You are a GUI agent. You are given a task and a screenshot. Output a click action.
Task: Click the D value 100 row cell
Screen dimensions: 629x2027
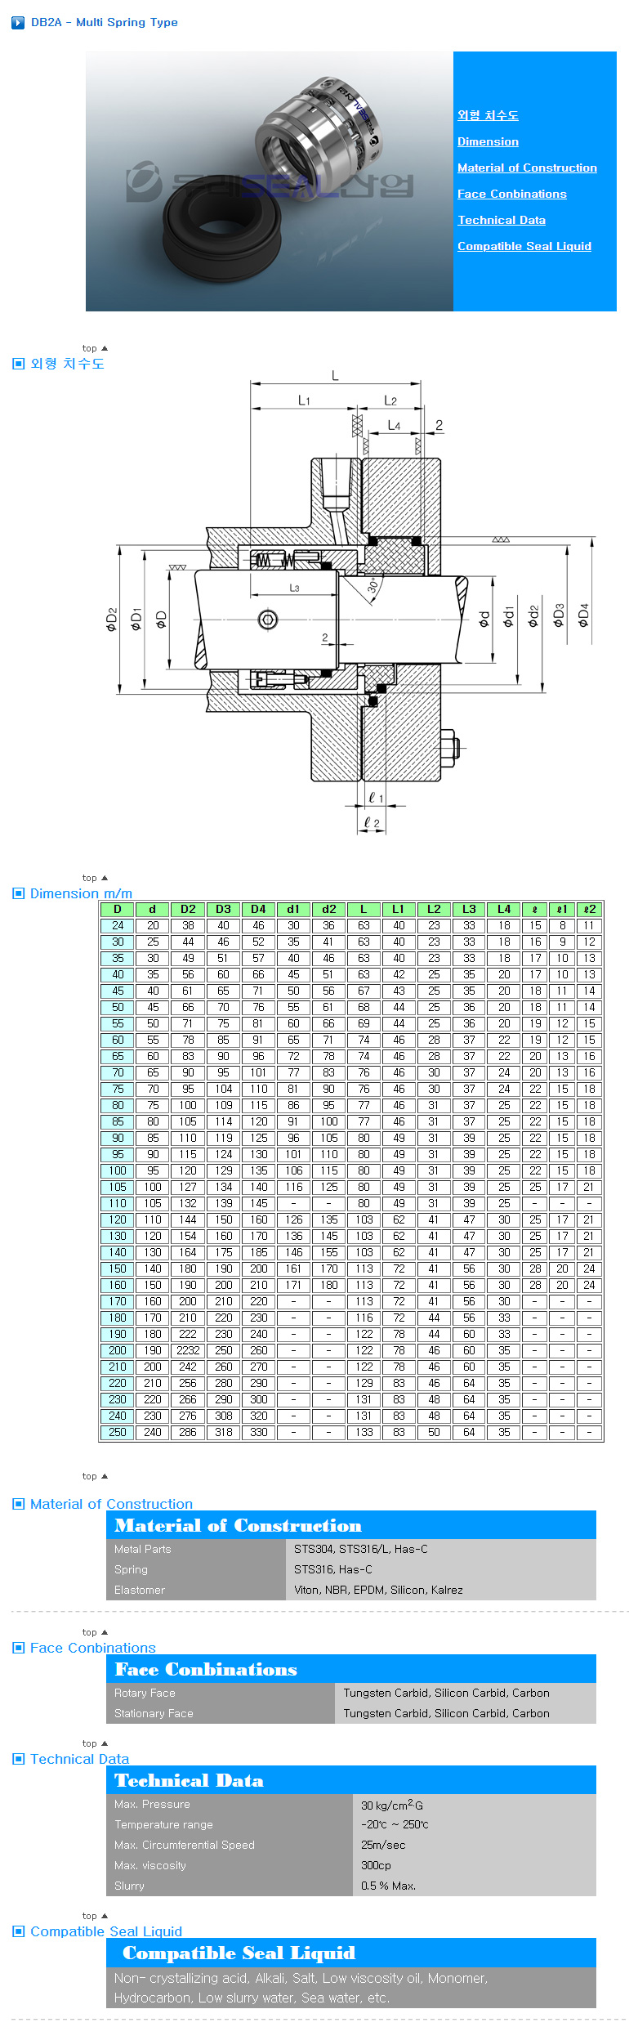[x=118, y=1170]
